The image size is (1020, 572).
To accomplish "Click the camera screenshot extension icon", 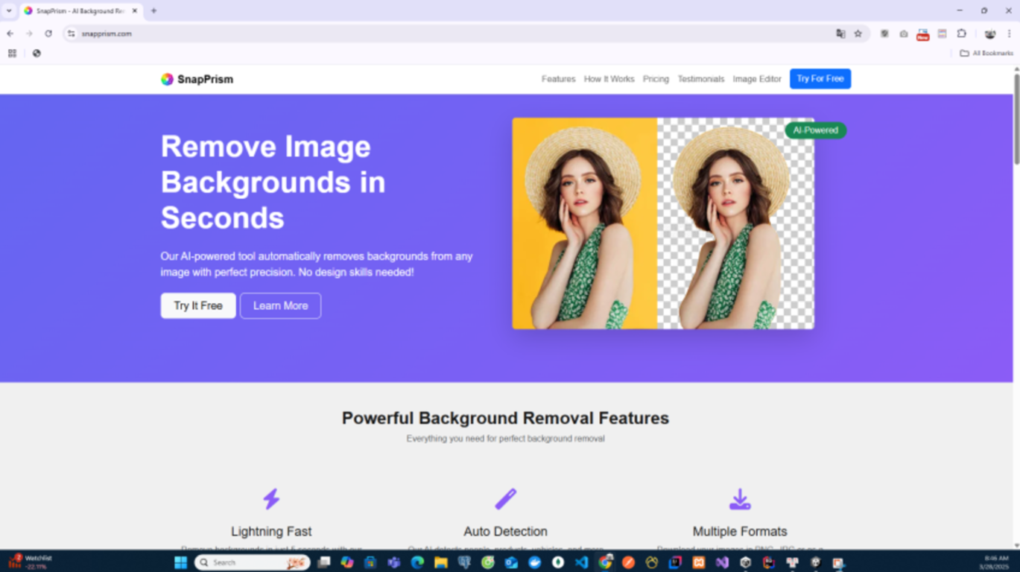I will pyautogui.click(x=904, y=34).
